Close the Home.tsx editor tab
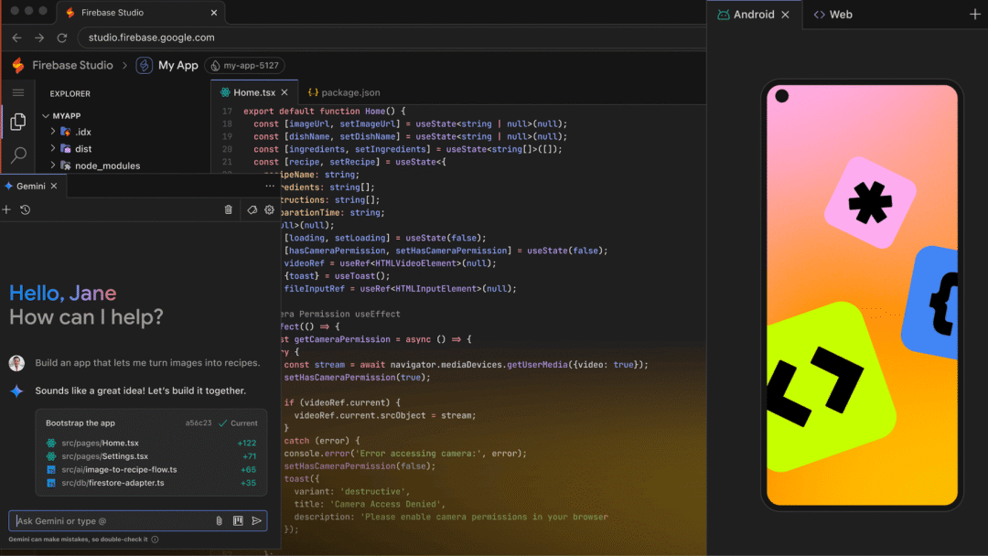Screen dimensions: 988x556 285,92
